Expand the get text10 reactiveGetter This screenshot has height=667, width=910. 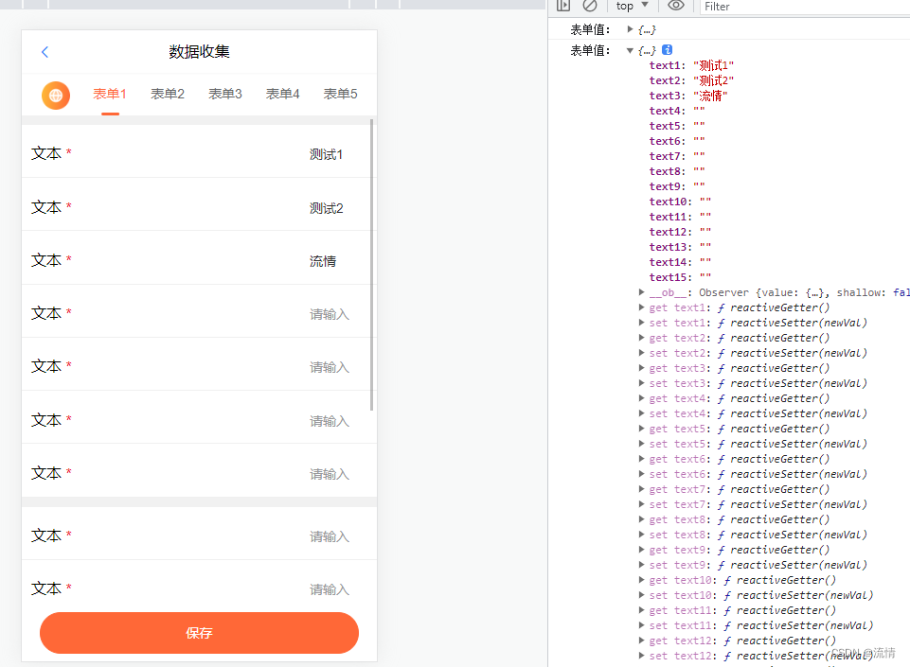click(643, 580)
